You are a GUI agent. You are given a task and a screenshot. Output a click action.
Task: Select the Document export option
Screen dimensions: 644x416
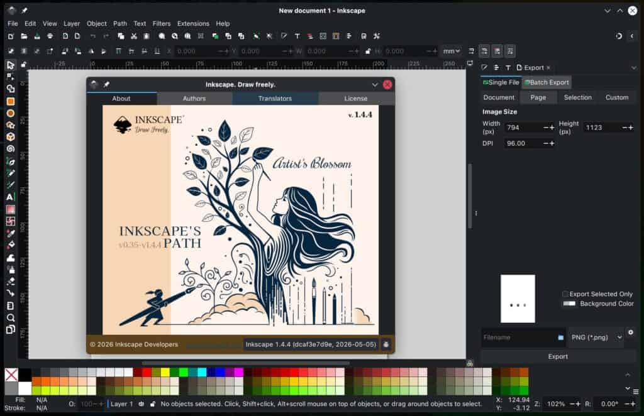pyautogui.click(x=499, y=97)
